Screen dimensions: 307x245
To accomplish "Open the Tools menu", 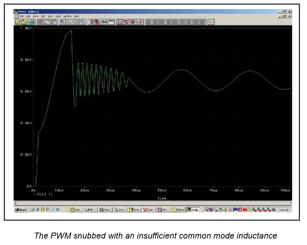I will [x=58, y=16].
